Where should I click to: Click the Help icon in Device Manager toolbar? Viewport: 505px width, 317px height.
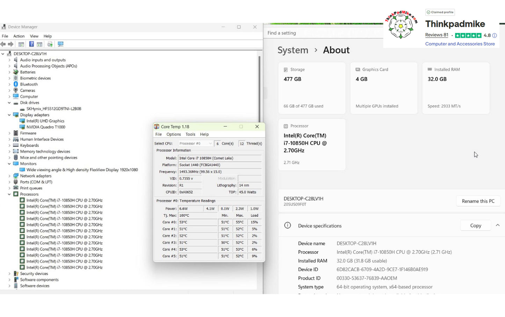point(31,44)
